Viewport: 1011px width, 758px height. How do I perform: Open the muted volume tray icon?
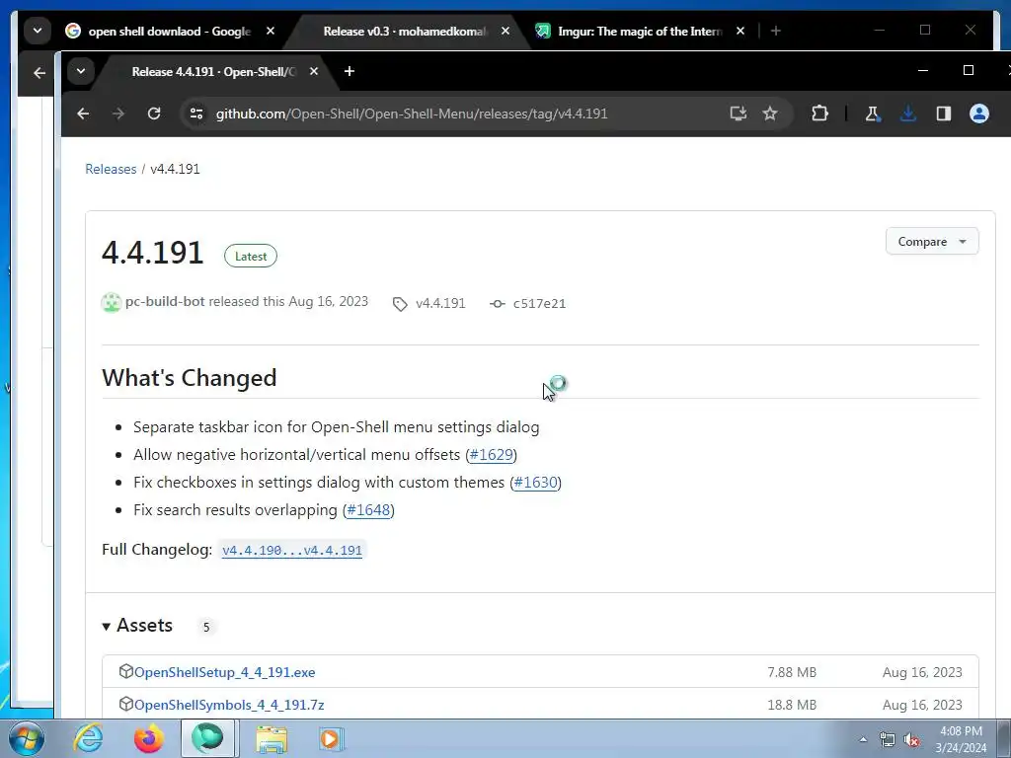(x=911, y=739)
